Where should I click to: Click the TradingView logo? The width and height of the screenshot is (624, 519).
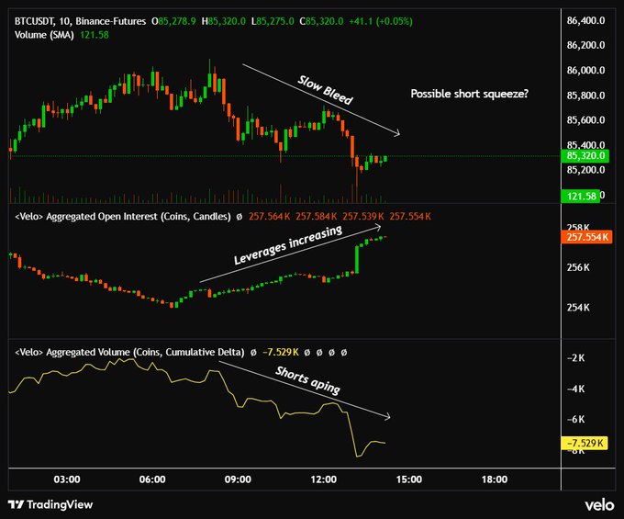coord(50,505)
